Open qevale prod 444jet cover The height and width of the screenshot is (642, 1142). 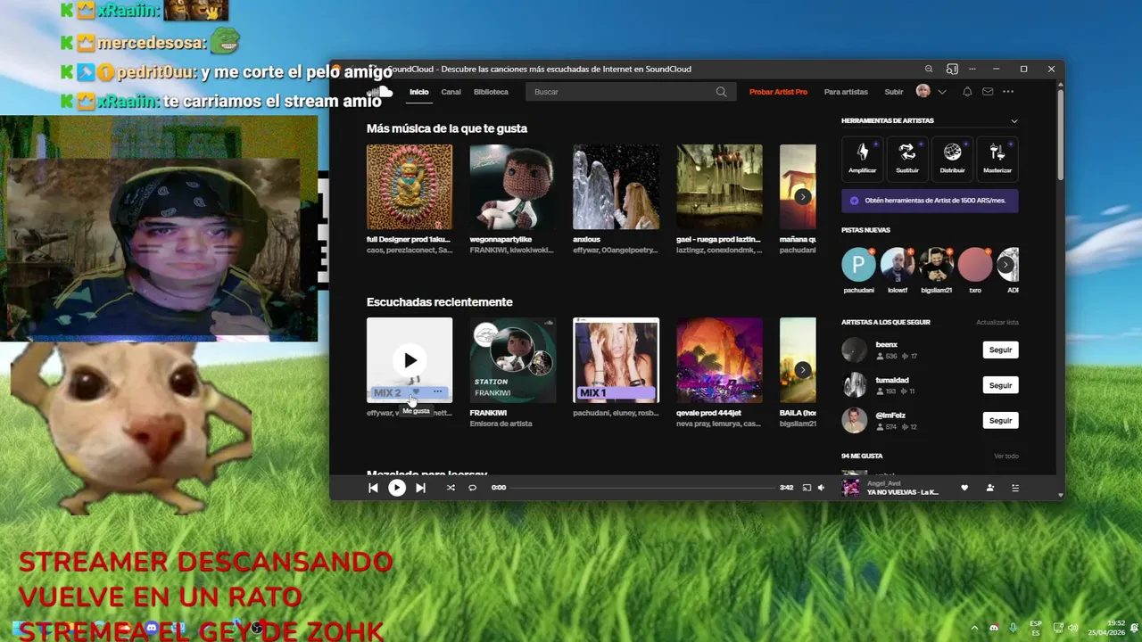(x=719, y=360)
